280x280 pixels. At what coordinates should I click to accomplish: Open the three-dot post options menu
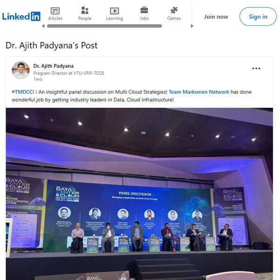[x=256, y=69]
